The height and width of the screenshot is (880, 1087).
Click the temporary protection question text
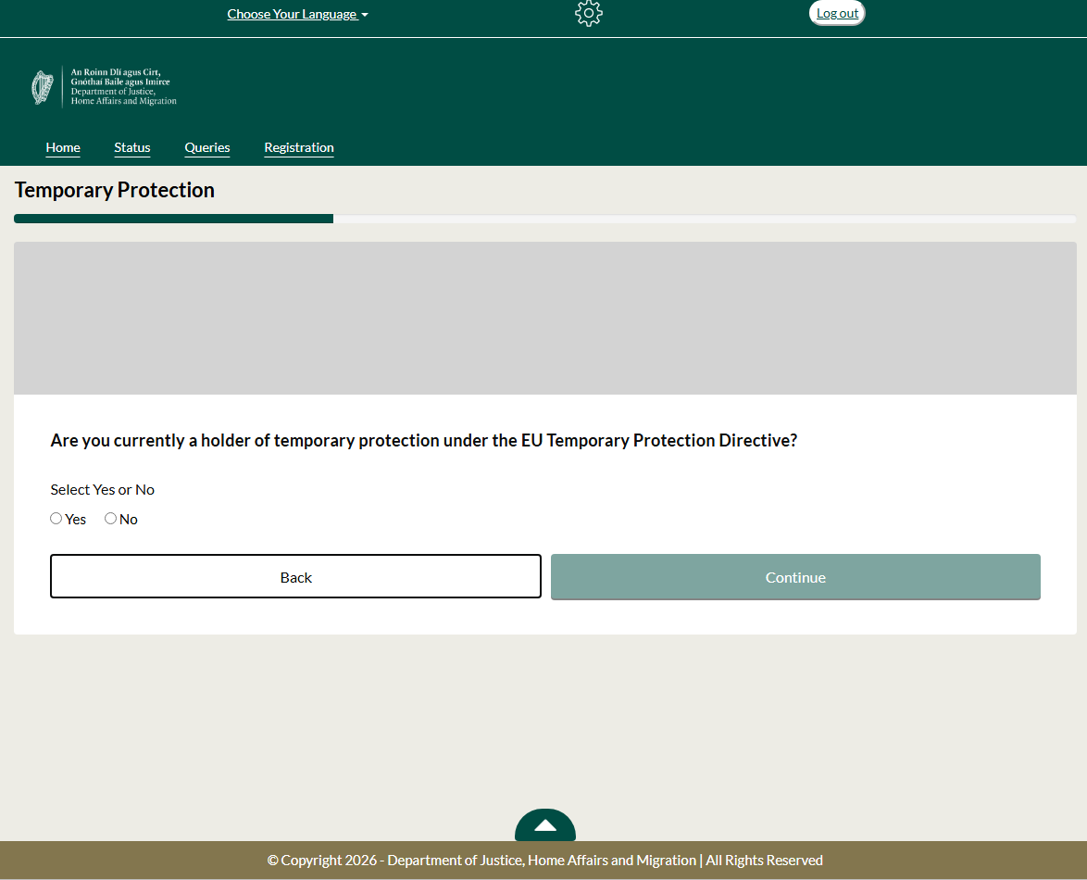tap(423, 440)
